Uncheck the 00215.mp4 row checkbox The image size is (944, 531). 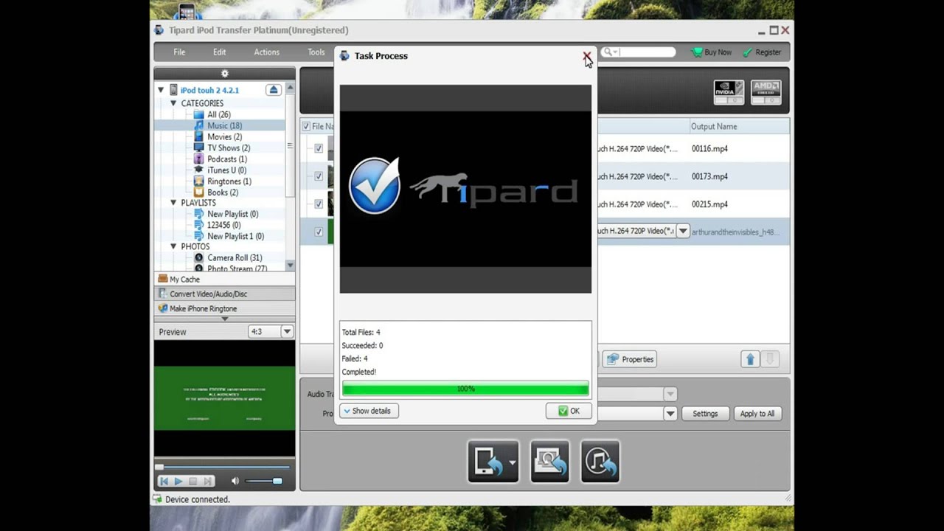pos(319,204)
